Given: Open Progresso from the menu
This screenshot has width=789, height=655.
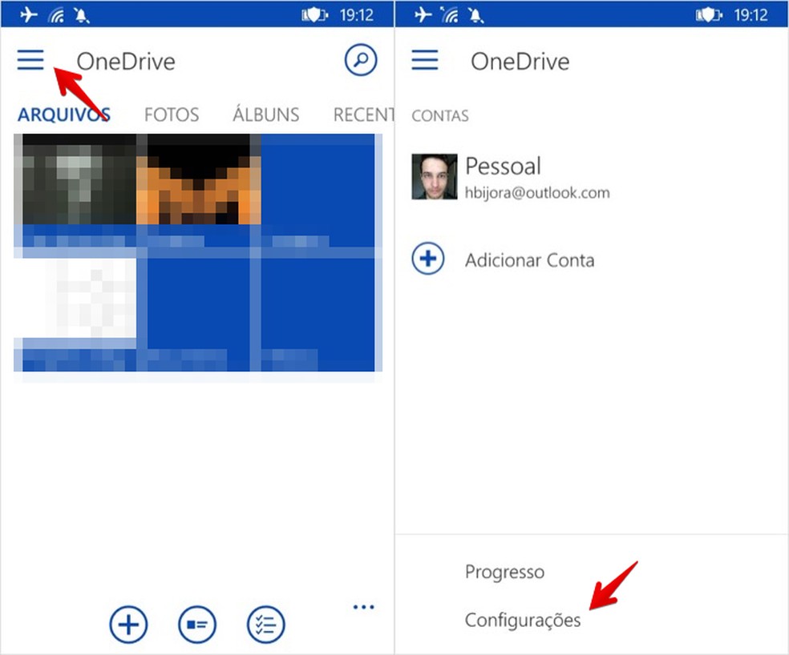Looking at the screenshot, I should (504, 572).
